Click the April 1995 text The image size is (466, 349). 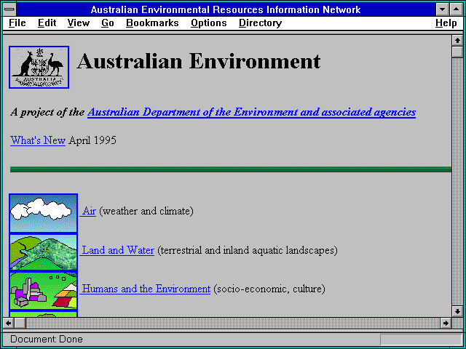coord(92,140)
